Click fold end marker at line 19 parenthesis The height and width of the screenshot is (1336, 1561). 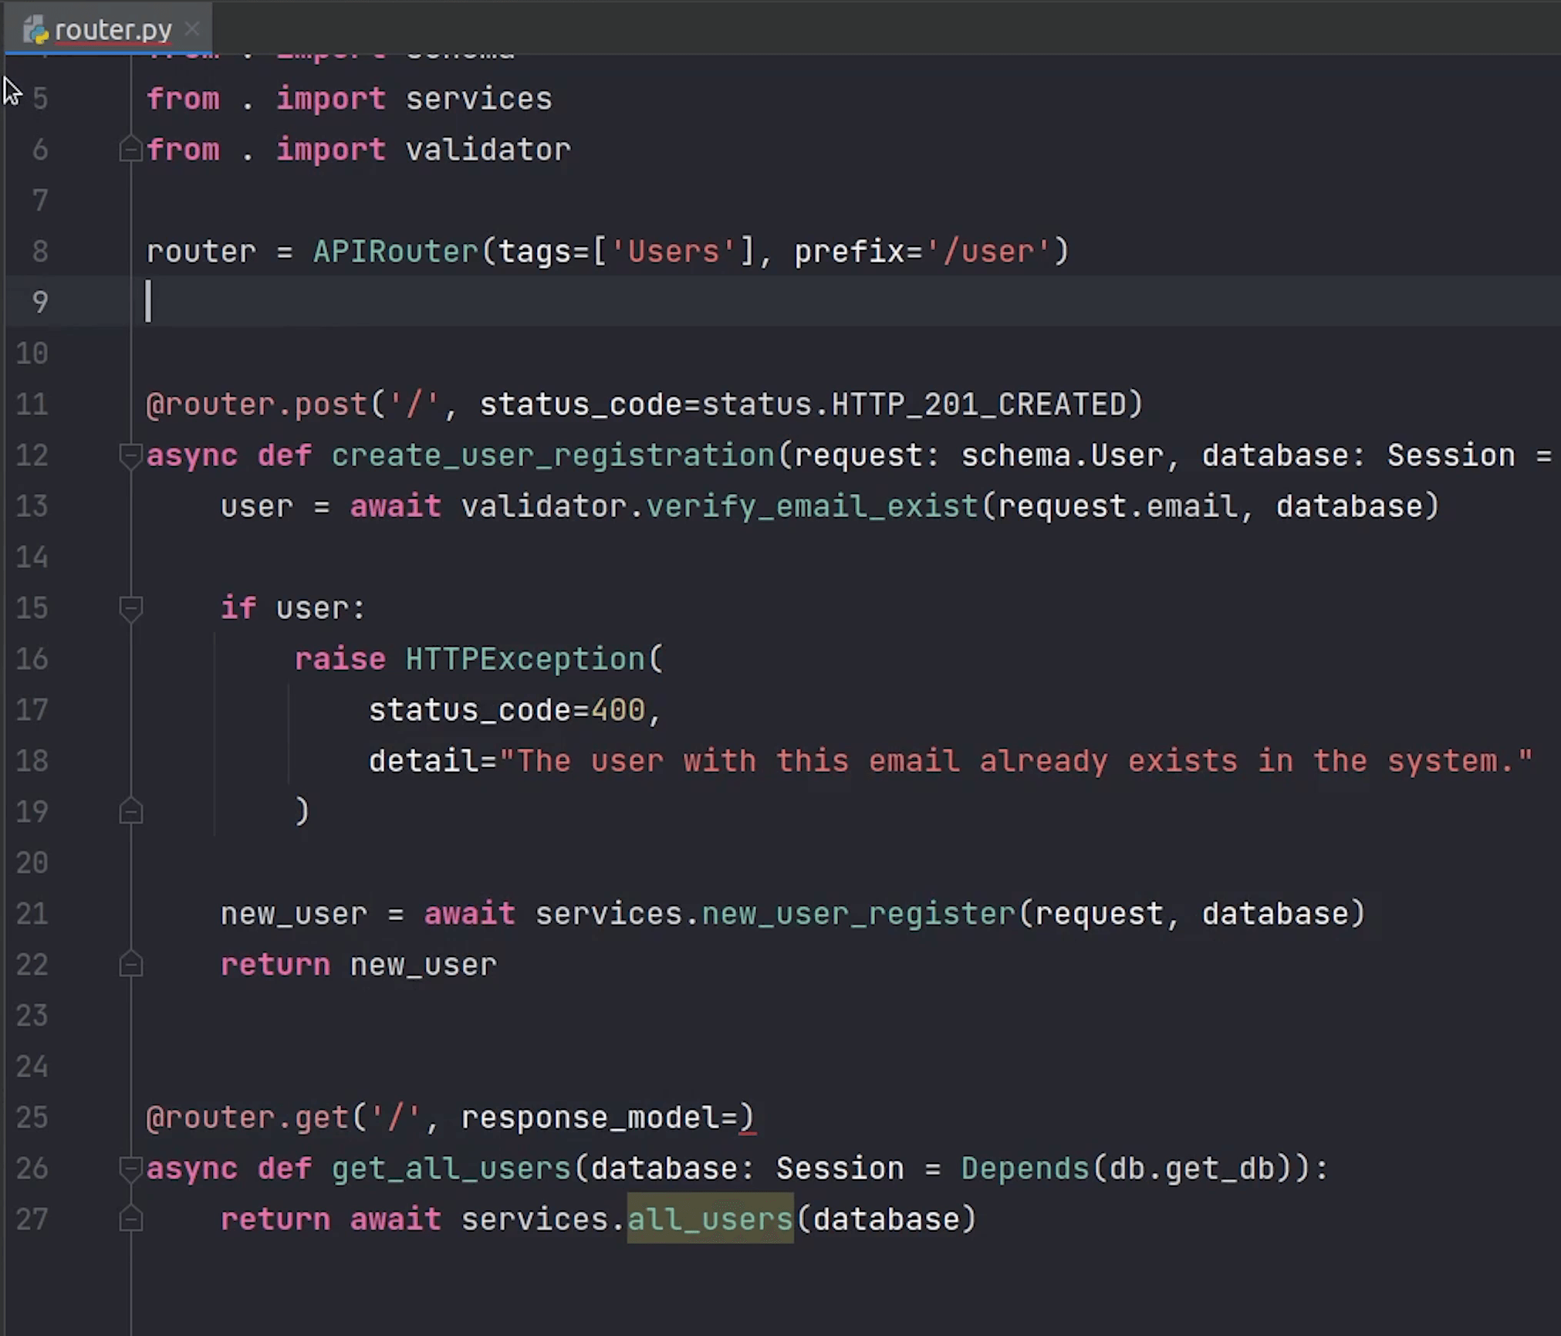click(130, 812)
